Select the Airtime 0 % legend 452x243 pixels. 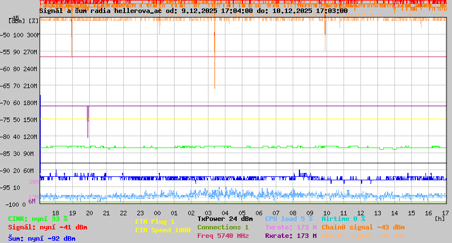(344, 219)
